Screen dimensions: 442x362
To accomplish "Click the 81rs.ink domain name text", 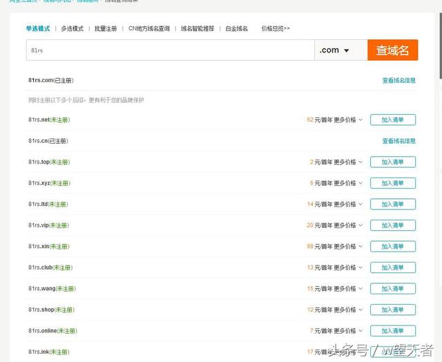I will (x=39, y=352).
